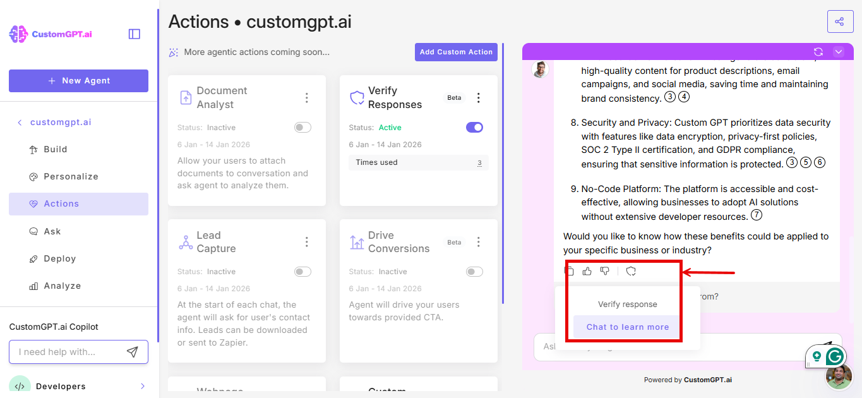Click the Times used count 3
The width and height of the screenshot is (862, 398).
point(479,163)
